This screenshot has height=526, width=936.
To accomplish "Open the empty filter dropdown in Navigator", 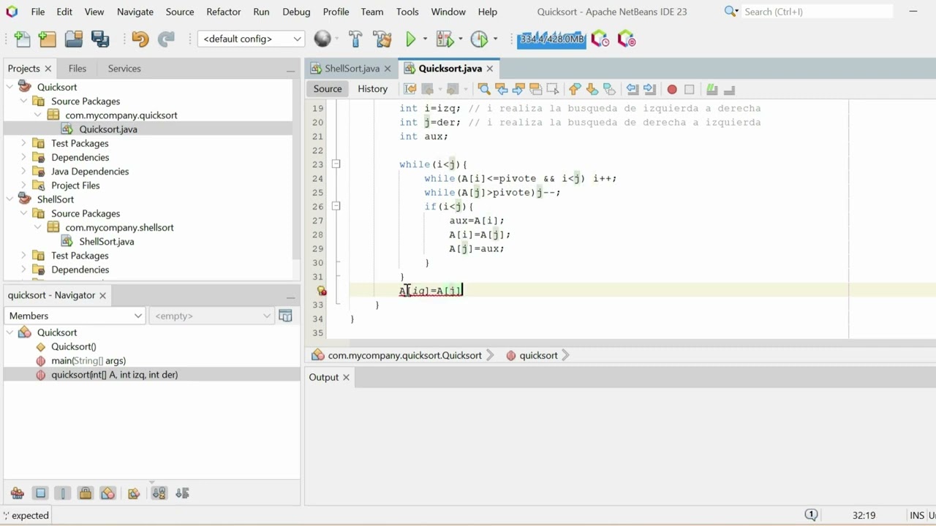I will 211,316.
